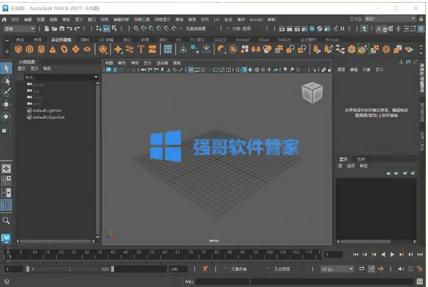
Task: Open the render view icon
Action: [282, 29]
